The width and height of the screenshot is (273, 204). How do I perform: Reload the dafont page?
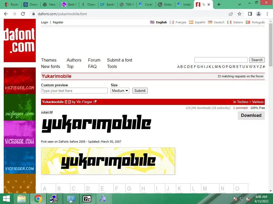[23, 14]
